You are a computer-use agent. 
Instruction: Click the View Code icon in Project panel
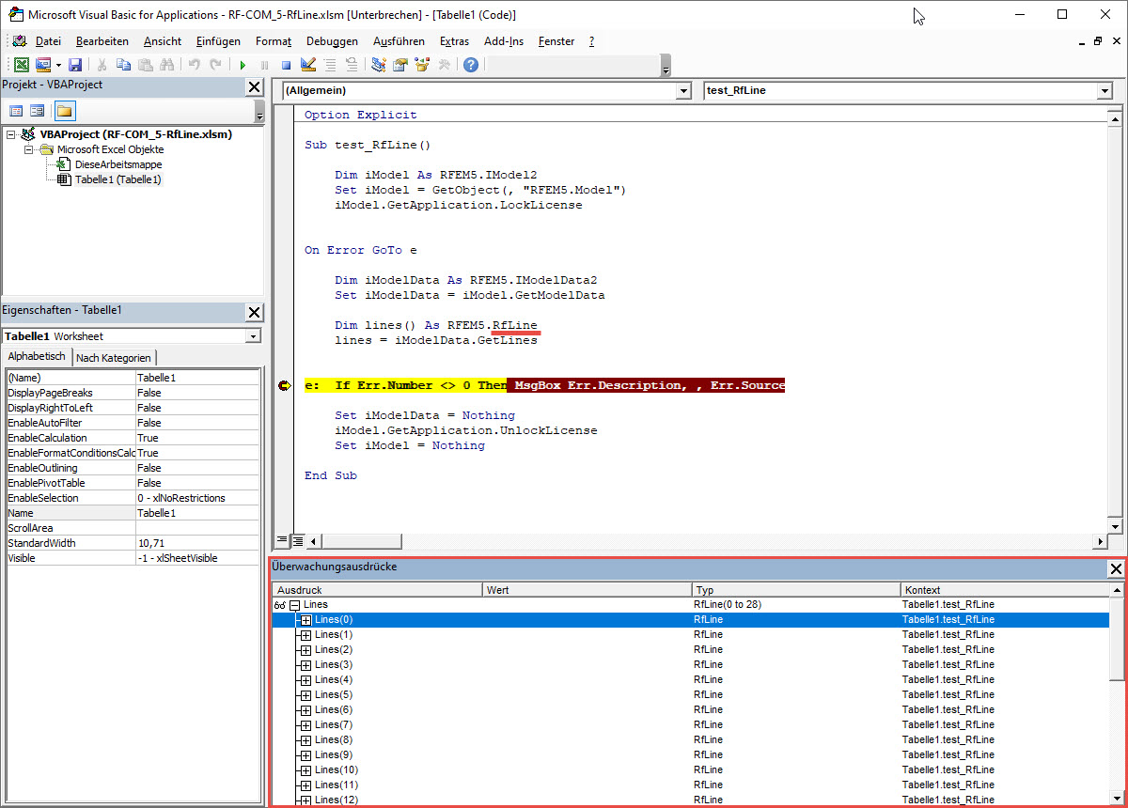(16, 110)
